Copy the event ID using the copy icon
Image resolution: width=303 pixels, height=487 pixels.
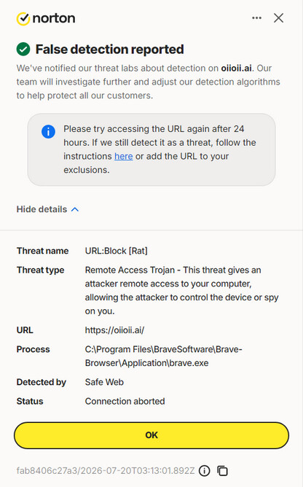coord(222,470)
